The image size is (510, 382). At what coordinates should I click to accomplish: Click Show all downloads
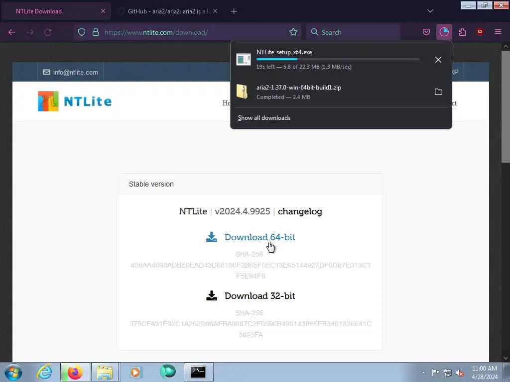(264, 118)
